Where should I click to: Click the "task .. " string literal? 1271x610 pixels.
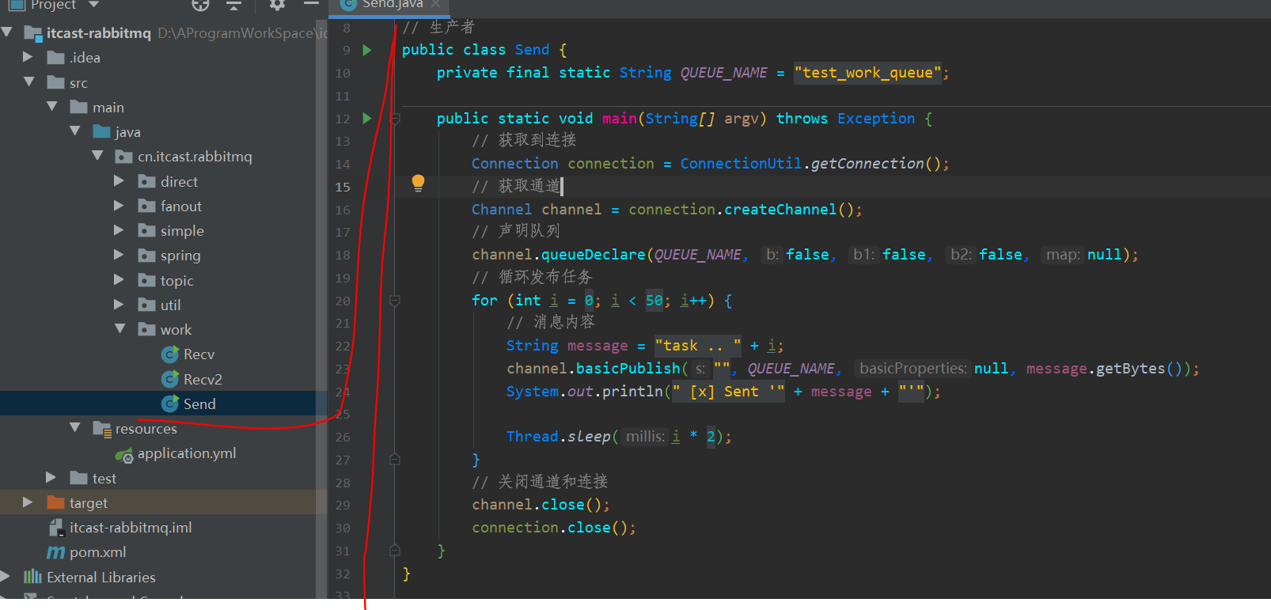tap(698, 346)
